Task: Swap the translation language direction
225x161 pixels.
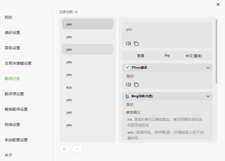Action: pyautogui.click(x=167, y=56)
